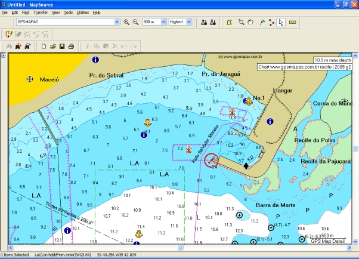
Task: Click the horizontal scrollbar thumb below map
Action: (181, 246)
